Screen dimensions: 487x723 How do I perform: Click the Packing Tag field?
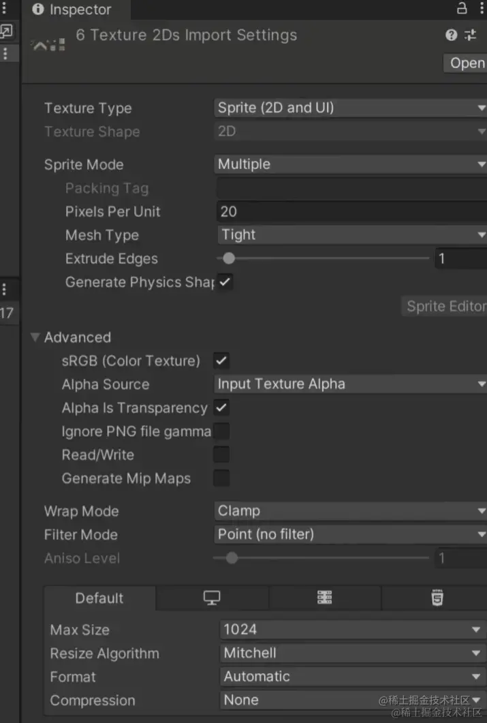point(352,188)
